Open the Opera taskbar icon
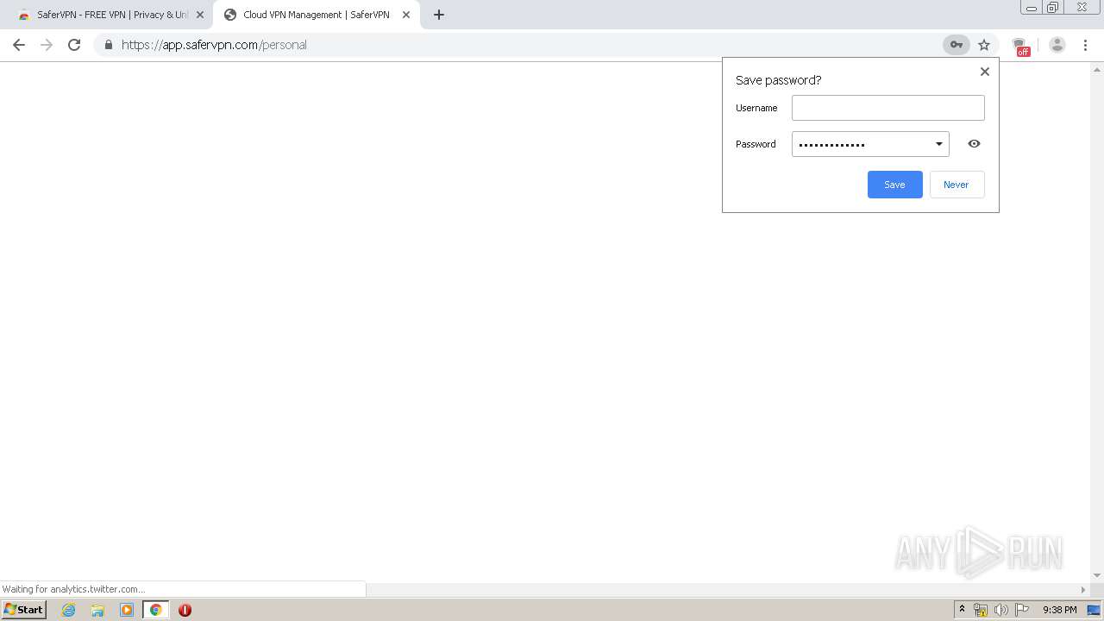1104x621 pixels. click(x=185, y=610)
